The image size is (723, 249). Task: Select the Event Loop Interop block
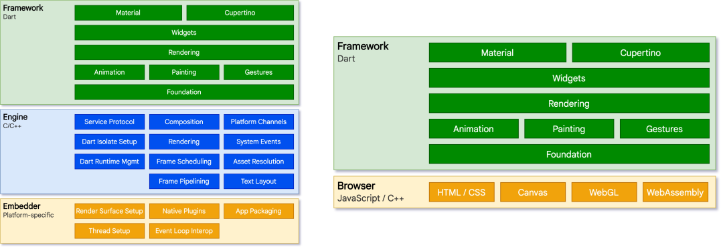[x=184, y=230]
